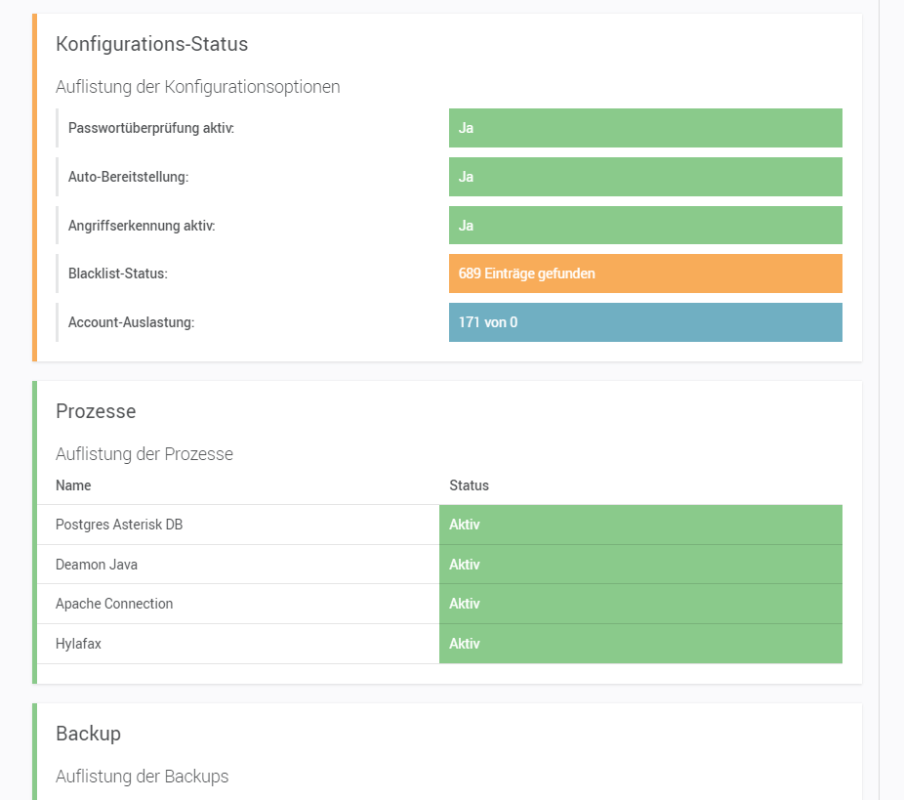Click the Status column header in Prozesse

click(469, 485)
